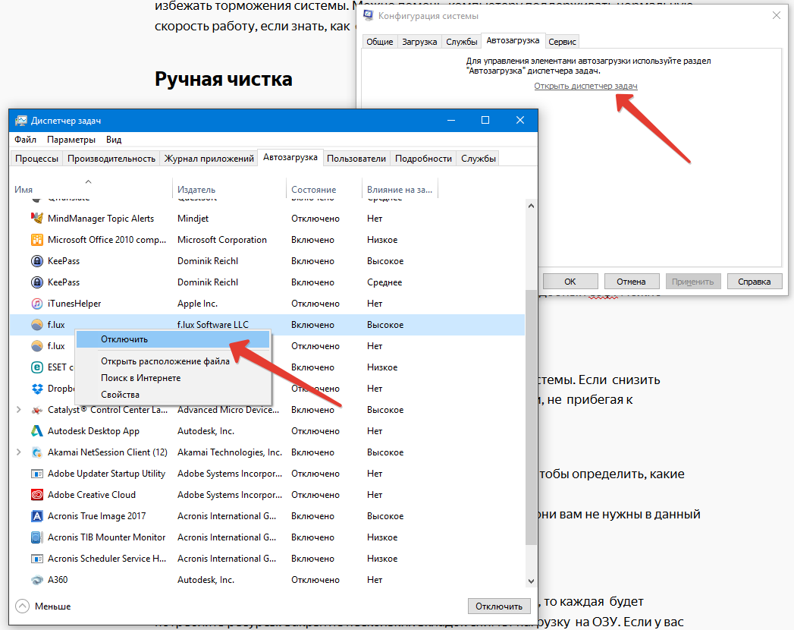Image resolution: width=794 pixels, height=630 pixels.
Task: Expand the Akamai NetSession Client group
Action: 19,452
